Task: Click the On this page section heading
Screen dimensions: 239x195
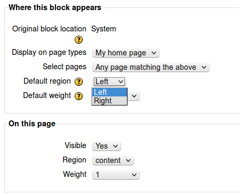Action: click(x=32, y=124)
